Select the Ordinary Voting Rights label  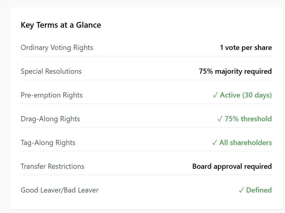[x=57, y=48]
